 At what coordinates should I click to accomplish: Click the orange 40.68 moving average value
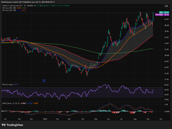pyautogui.click(x=19, y=8)
